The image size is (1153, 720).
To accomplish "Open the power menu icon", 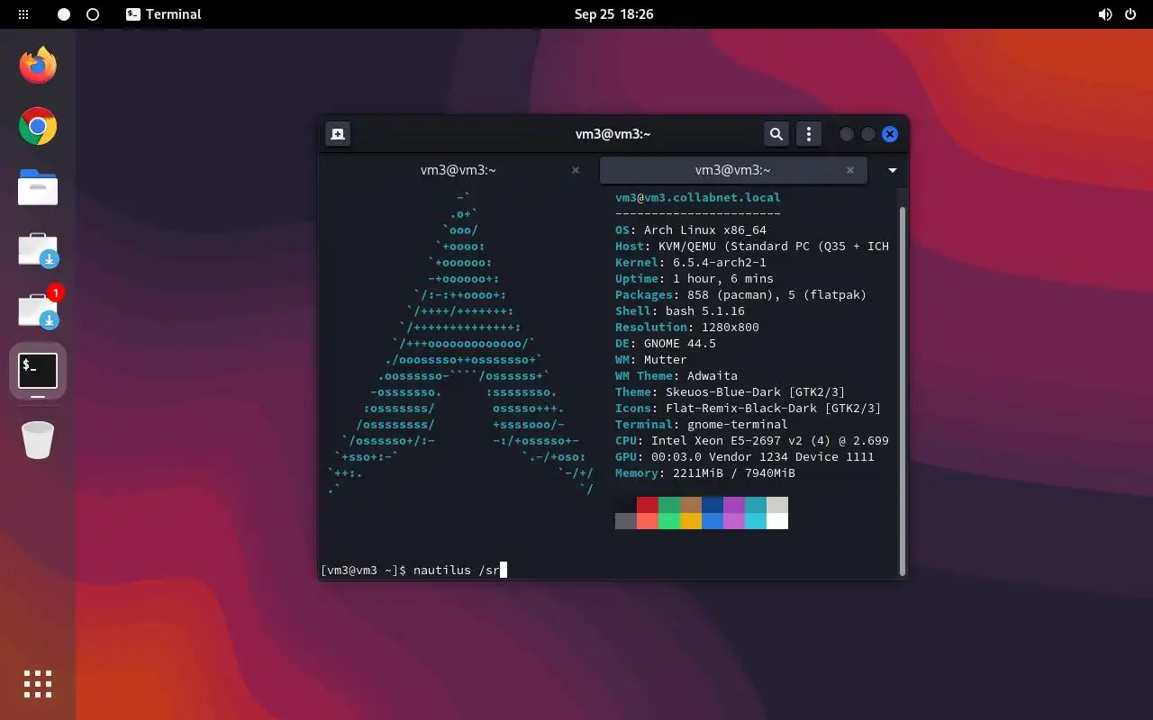I will (1130, 14).
